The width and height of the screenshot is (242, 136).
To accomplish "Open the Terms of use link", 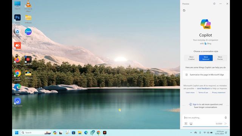I will point(203,93).
